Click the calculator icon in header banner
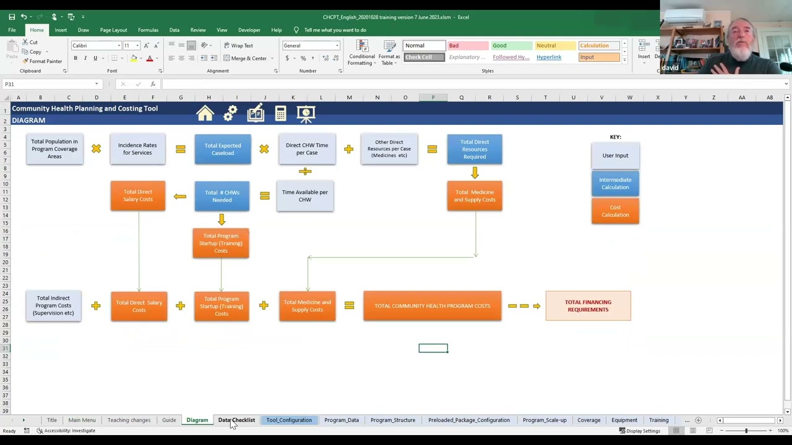Screen dimensions: 792x445 tap(280, 113)
